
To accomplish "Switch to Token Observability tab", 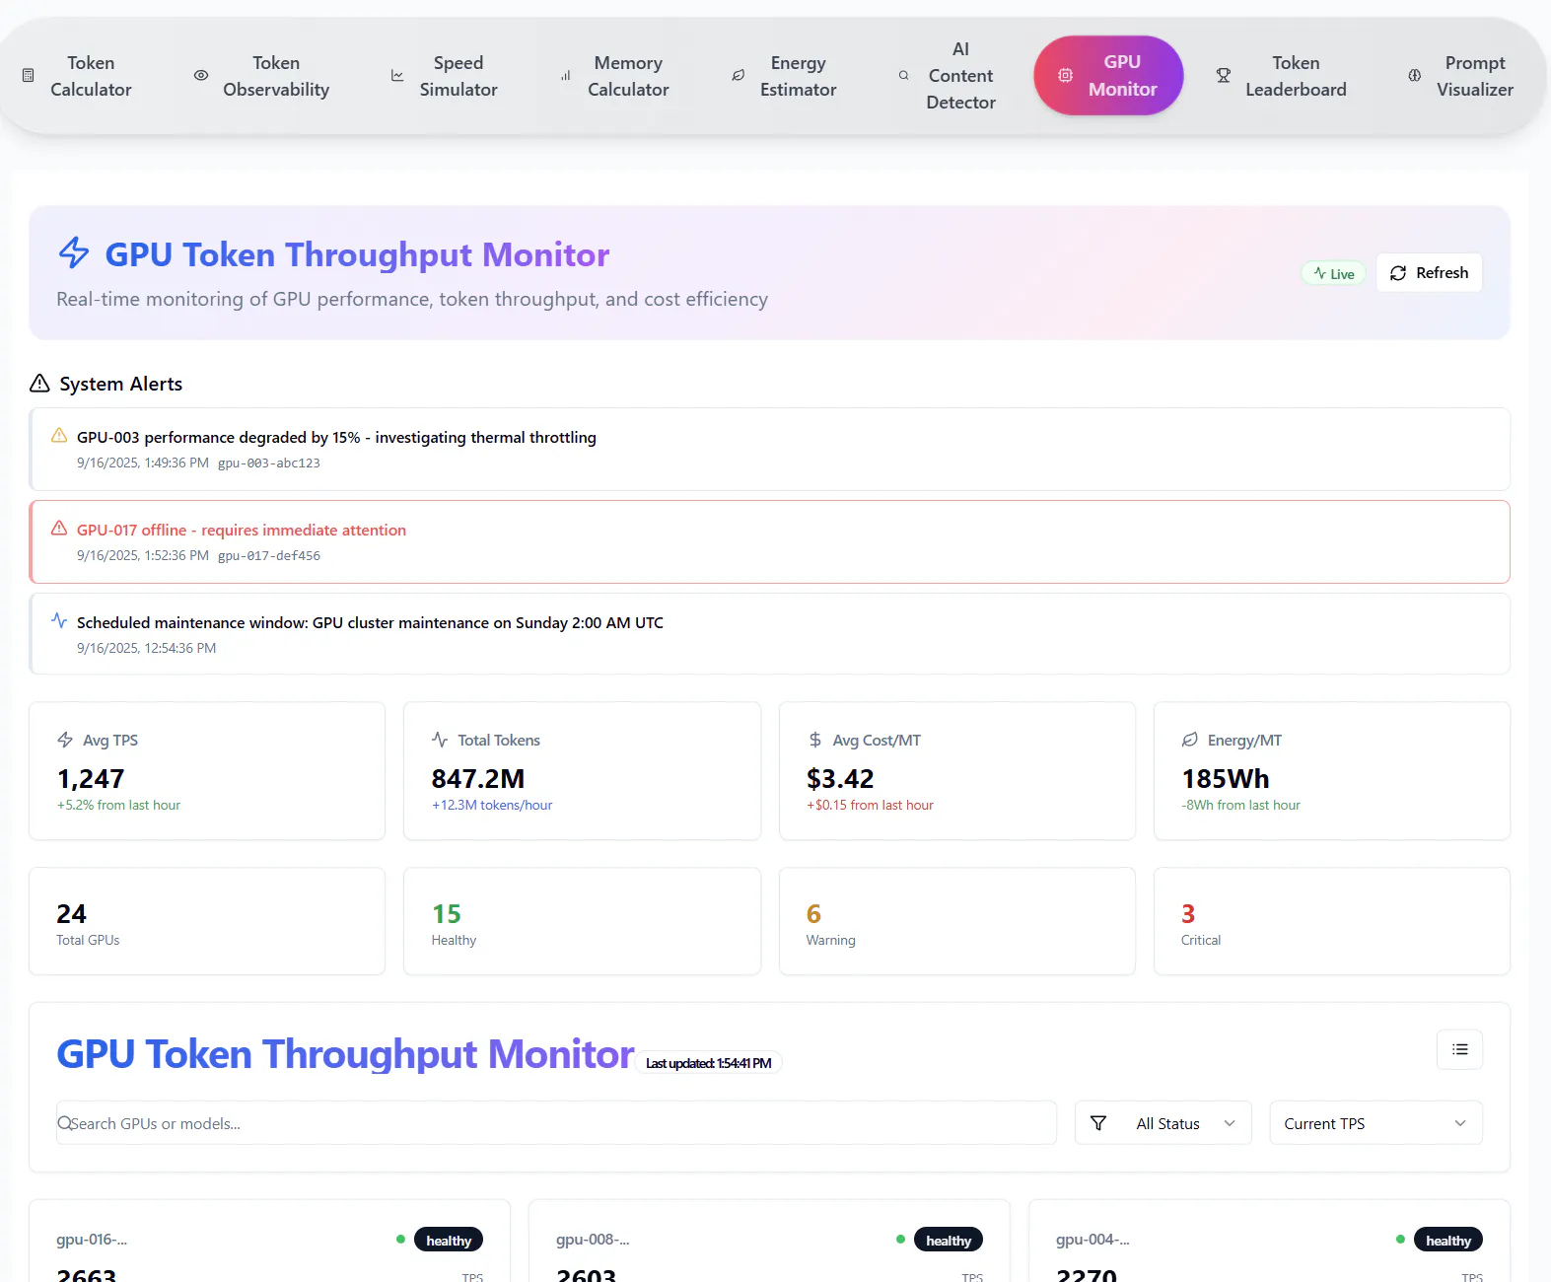I will point(262,76).
